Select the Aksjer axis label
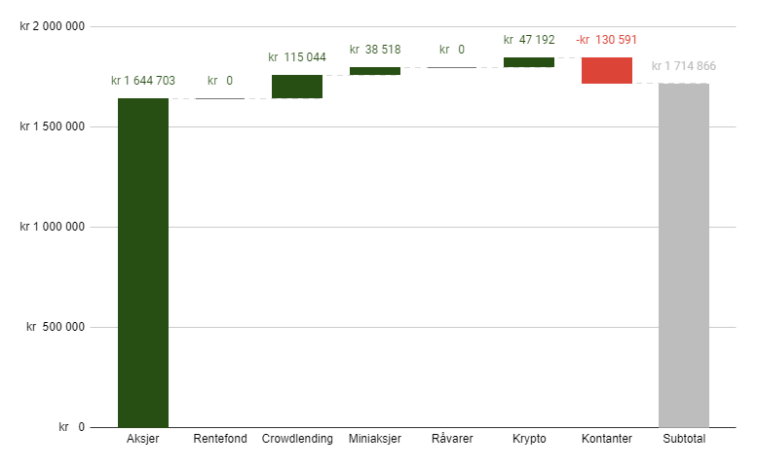Viewport: 758px width, 467px height. (143, 439)
